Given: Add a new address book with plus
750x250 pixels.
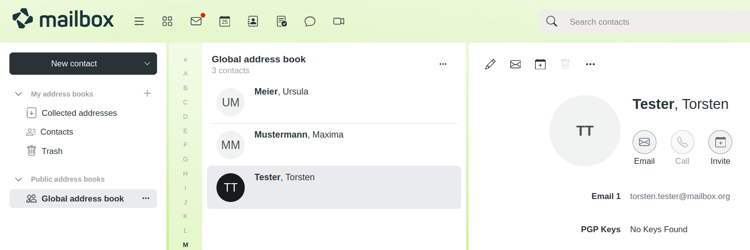Looking at the screenshot, I should [x=147, y=94].
